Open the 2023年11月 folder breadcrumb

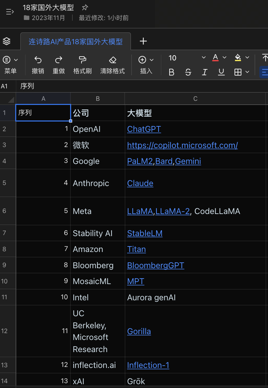pyautogui.click(x=45, y=18)
